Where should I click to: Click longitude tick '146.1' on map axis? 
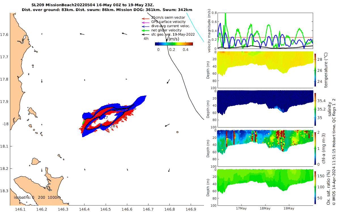(x=20, y=209)
